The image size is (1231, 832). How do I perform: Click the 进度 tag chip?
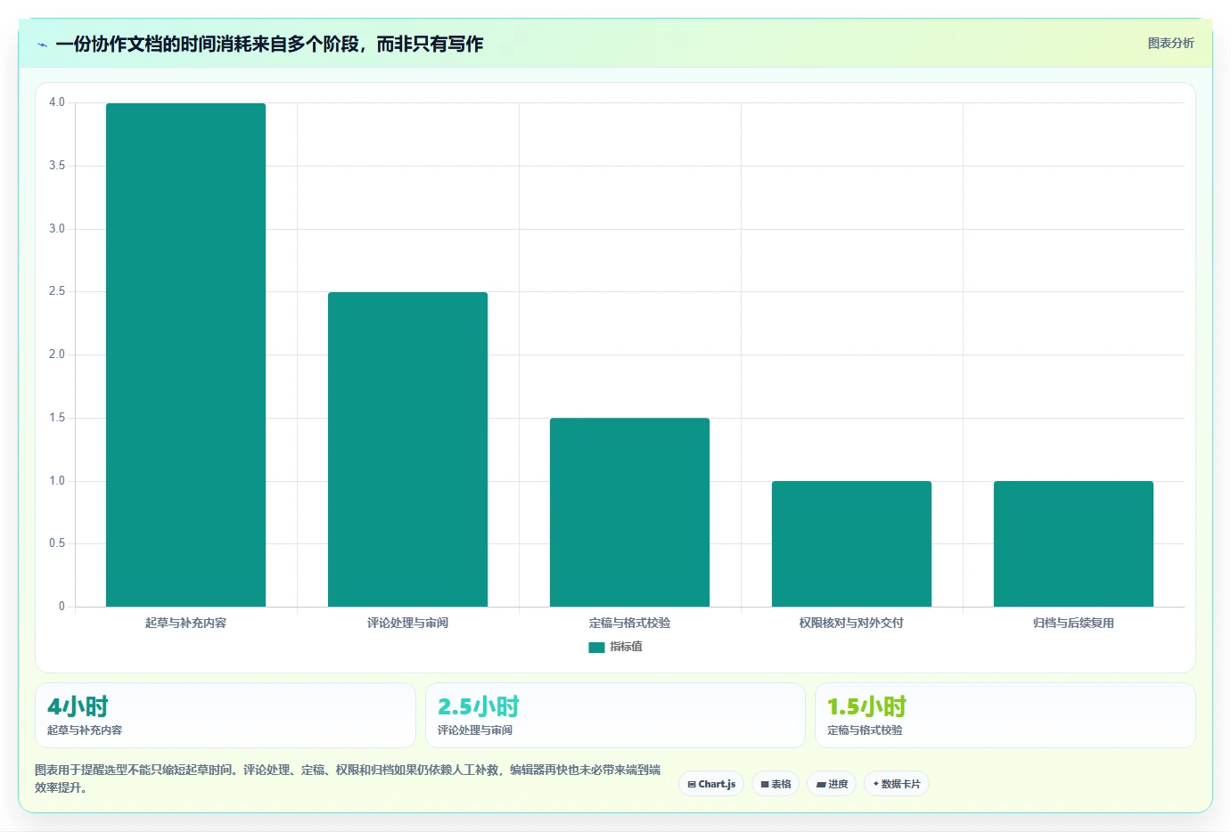(x=832, y=784)
